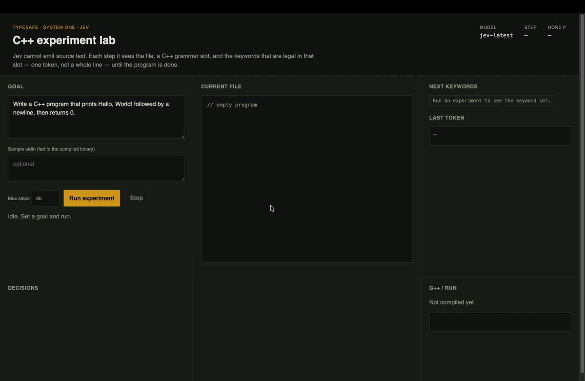Focus the Goal text area

click(96, 117)
